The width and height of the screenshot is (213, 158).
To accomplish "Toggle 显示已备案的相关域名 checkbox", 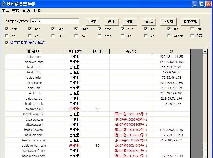I will [7, 43].
